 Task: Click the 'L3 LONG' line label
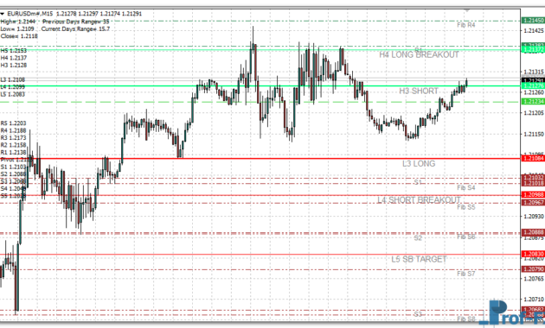pos(419,164)
